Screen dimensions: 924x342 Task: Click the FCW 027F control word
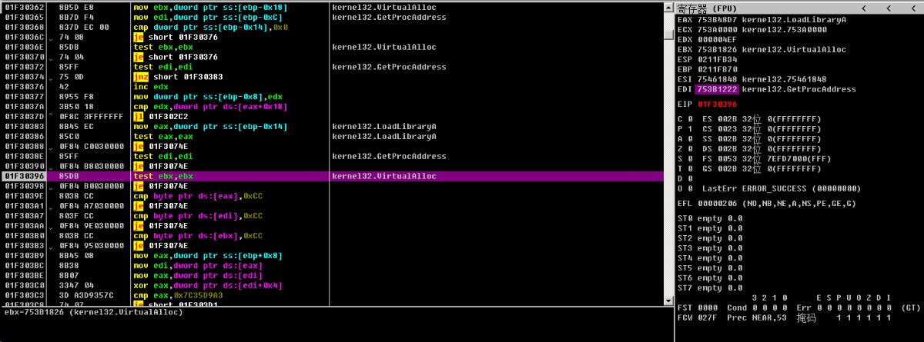coord(698,317)
